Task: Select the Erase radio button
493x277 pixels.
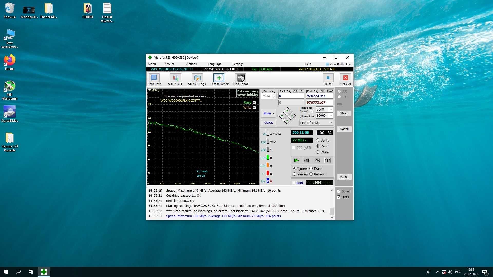Action: (x=311, y=169)
